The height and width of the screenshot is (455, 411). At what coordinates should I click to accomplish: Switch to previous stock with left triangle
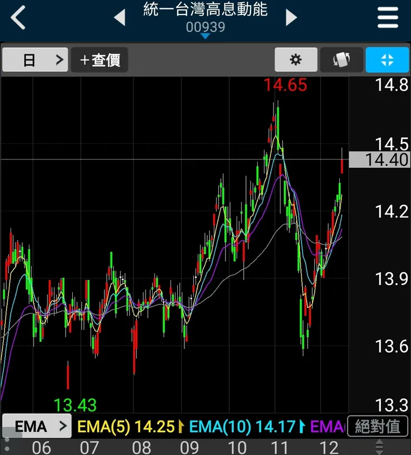click(120, 17)
